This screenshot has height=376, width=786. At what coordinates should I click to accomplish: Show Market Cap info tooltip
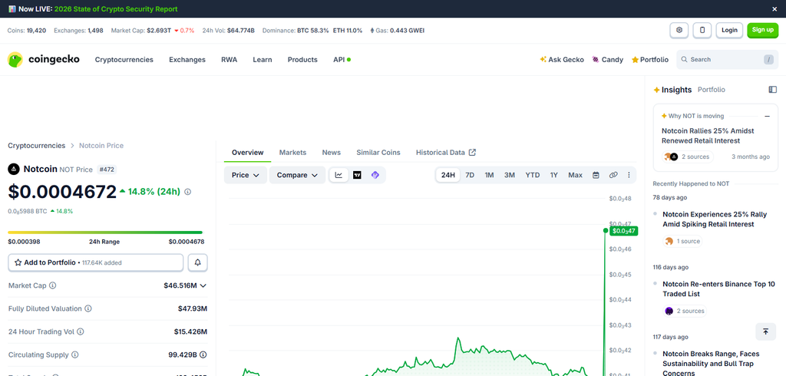(53, 285)
